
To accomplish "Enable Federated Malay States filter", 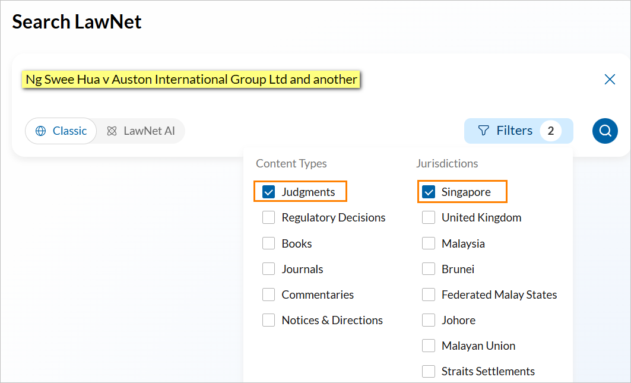I will (429, 295).
